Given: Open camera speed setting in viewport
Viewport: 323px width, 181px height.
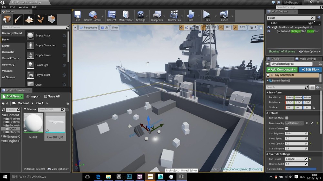Looking at the screenshot, I should 253,27.
